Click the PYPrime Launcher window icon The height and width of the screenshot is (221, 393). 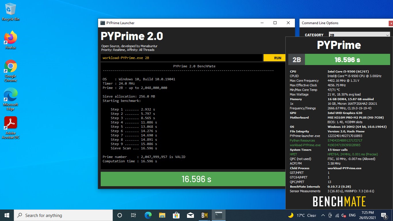102,23
